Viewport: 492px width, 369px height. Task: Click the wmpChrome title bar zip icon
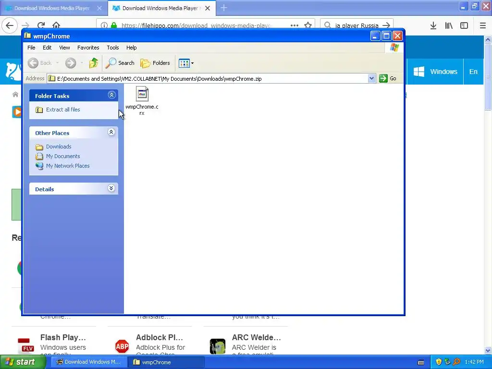[x=27, y=36]
